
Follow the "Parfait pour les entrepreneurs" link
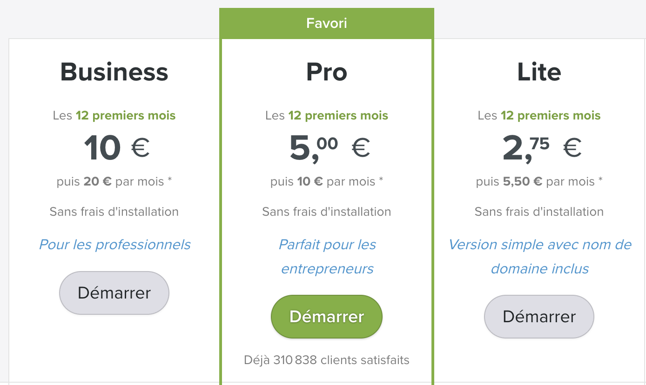(327, 257)
